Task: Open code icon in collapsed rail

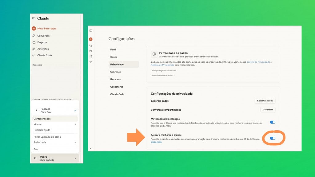Action: (91, 62)
